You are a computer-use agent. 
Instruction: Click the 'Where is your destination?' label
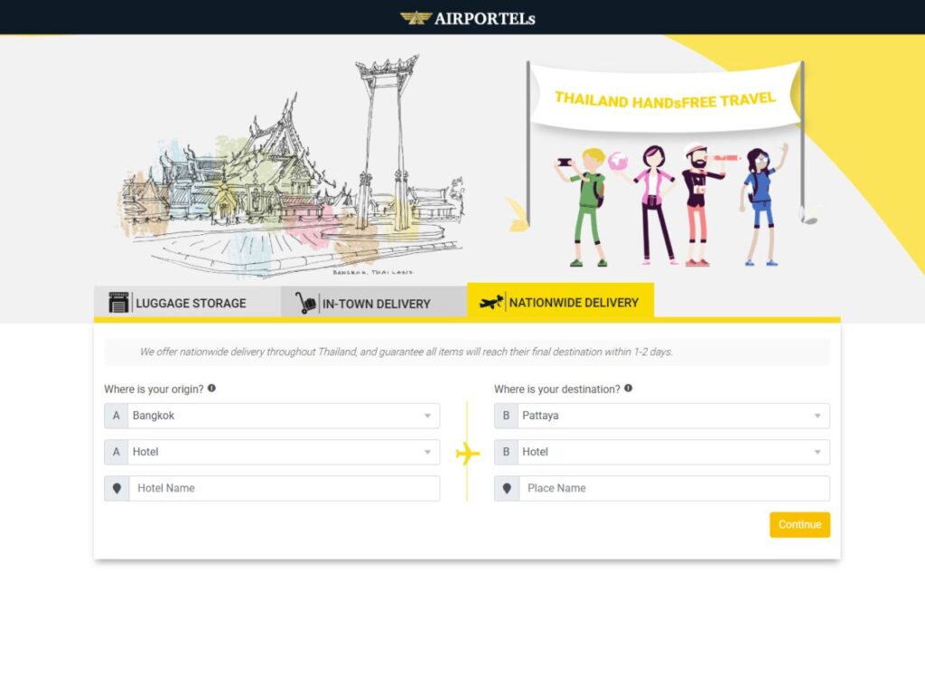556,389
